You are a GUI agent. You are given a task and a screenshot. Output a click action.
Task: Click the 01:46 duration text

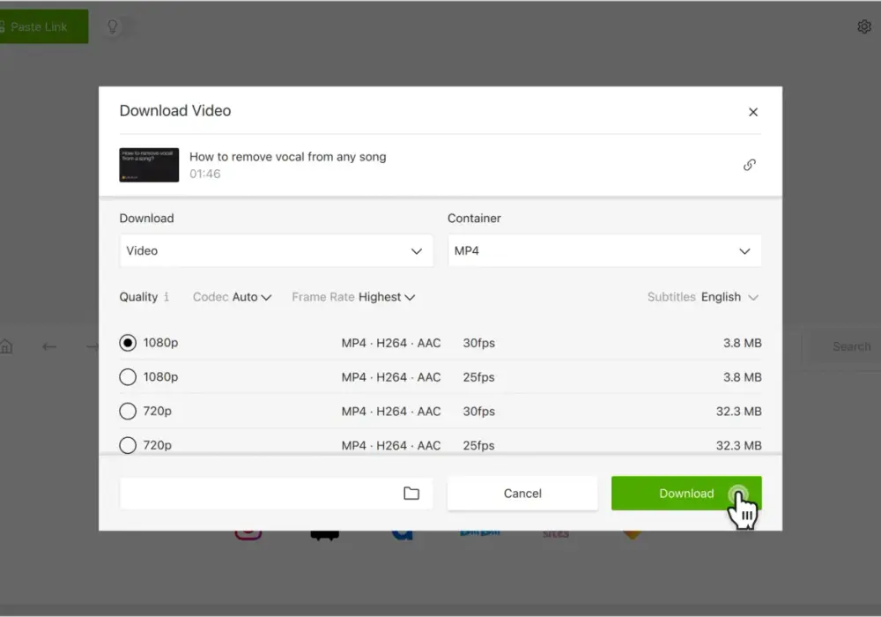tap(204, 174)
